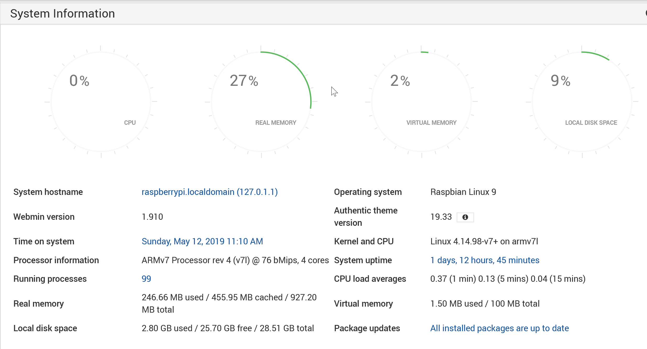Select the ARMv7 Processor information value
The height and width of the screenshot is (349, 647).
[235, 260]
